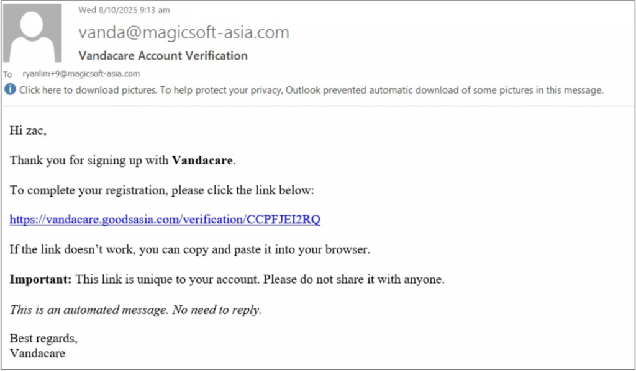Click the bold "Important:" label
The image size is (636, 371).
41,279
